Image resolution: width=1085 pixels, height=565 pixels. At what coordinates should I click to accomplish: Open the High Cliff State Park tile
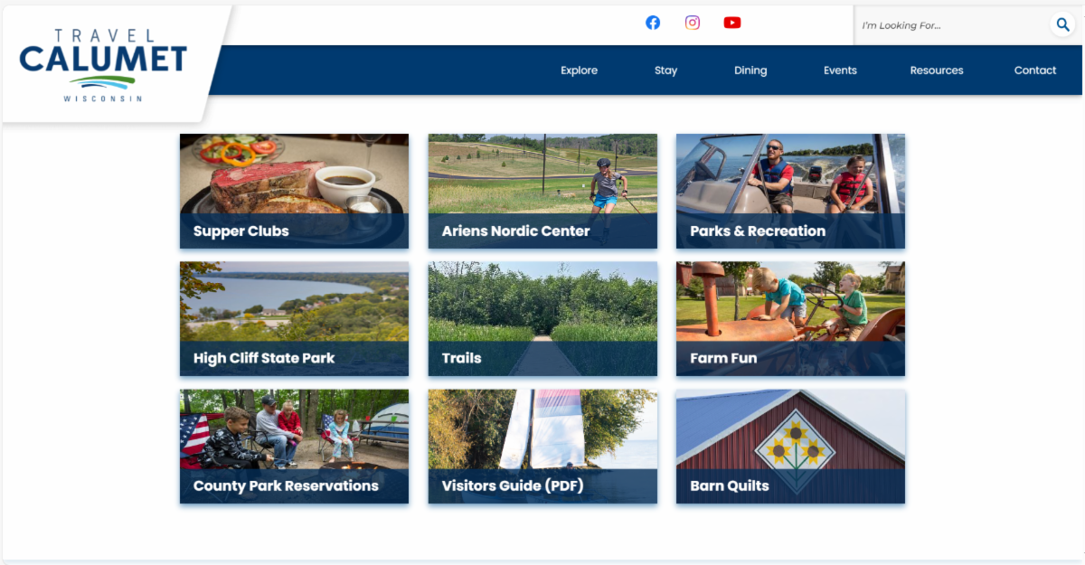click(x=294, y=318)
